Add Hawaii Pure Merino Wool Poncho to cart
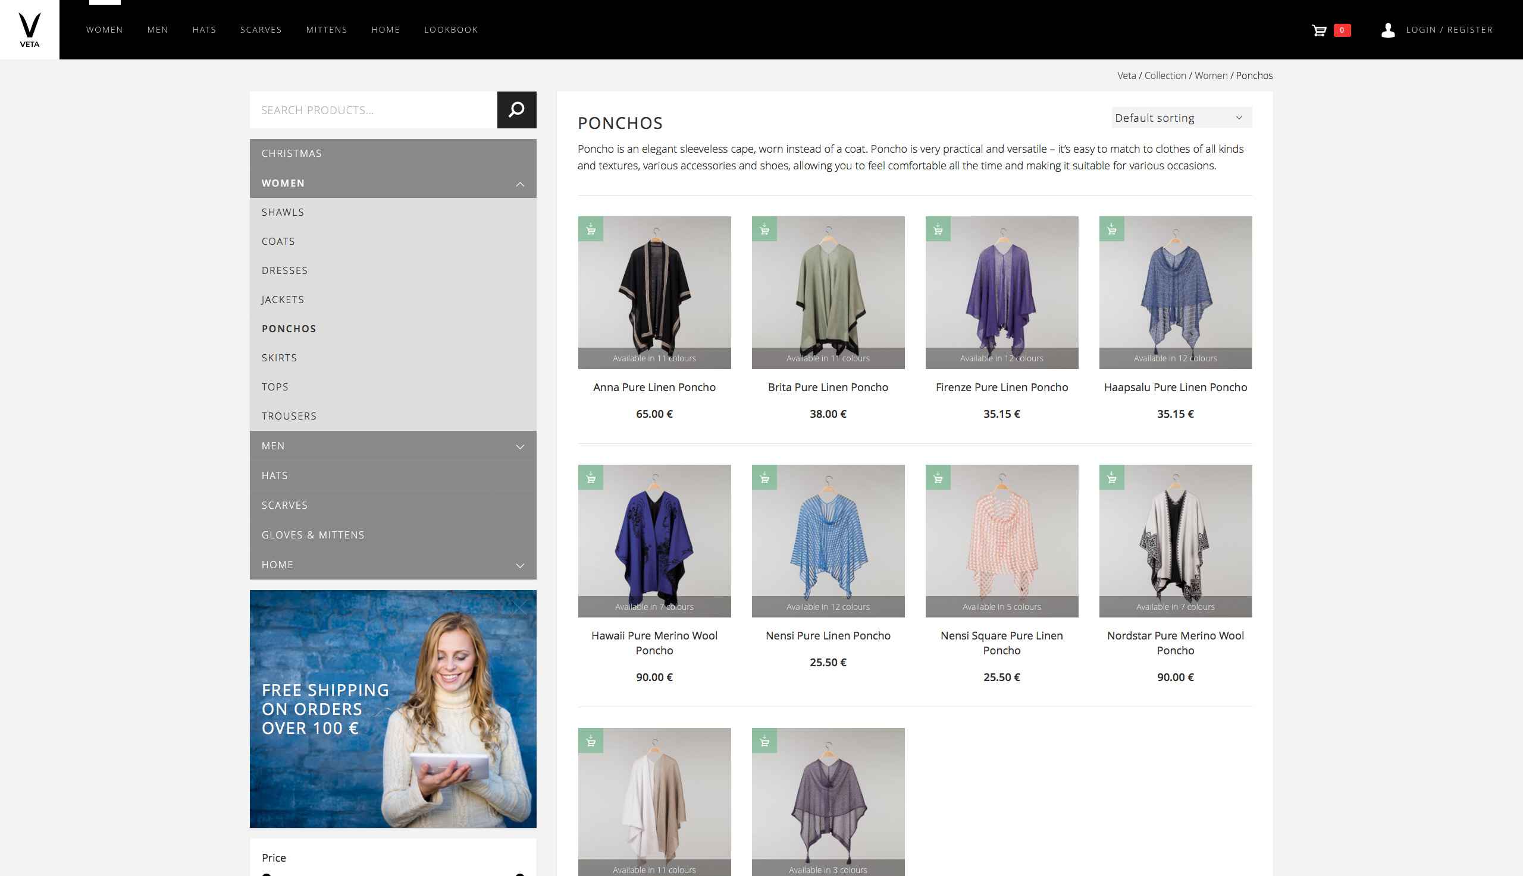The height and width of the screenshot is (876, 1523). coord(591,478)
